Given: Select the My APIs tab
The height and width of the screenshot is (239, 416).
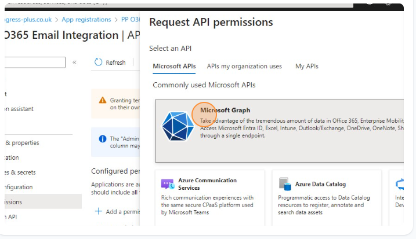Looking at the screenshot, I should (x=306, y=67).
